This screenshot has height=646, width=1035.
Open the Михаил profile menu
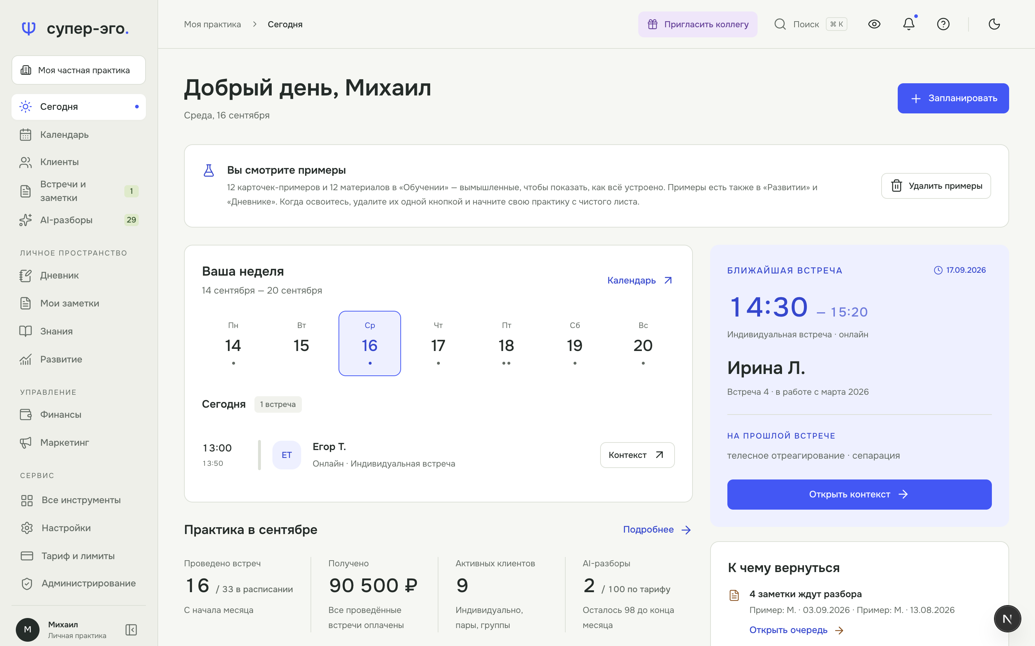point(62,630)
